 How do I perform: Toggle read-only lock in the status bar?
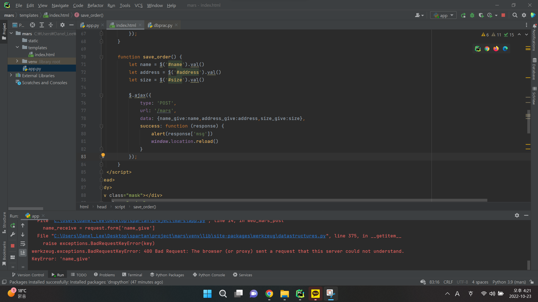click(x=532, y=282)
